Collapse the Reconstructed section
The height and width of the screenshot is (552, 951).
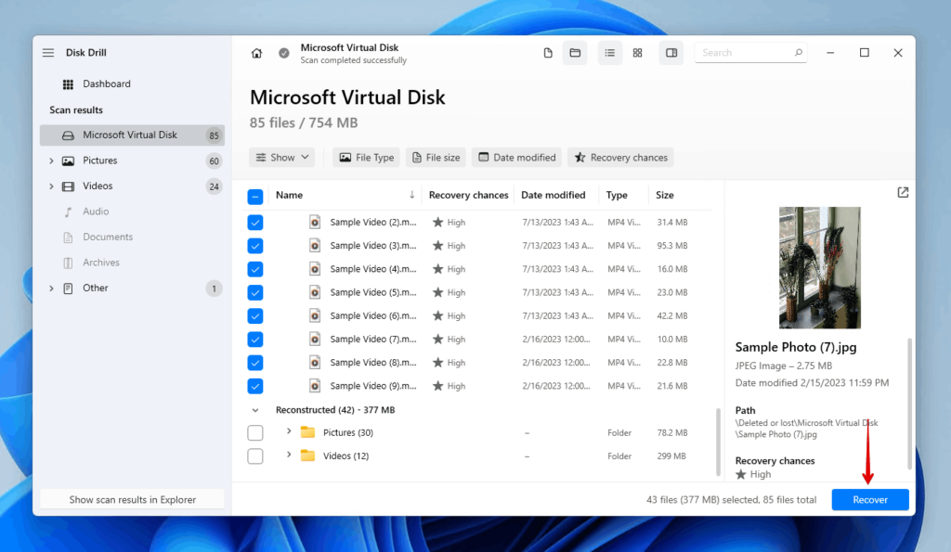pyautogui.click(x=255, y=408)
